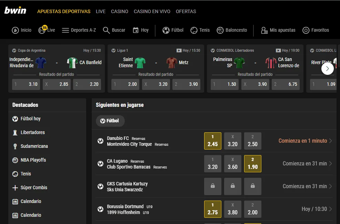340x224 pixels.
Task: Click video stream icon on Ligue 1 card
Action: [179, 50]
